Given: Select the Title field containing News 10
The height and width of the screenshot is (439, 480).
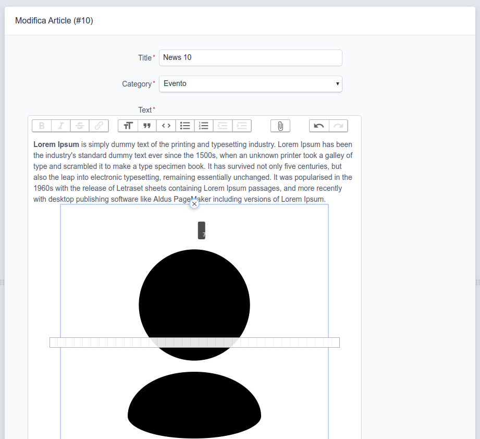Looking at the screenshot, I should point(250,57).
